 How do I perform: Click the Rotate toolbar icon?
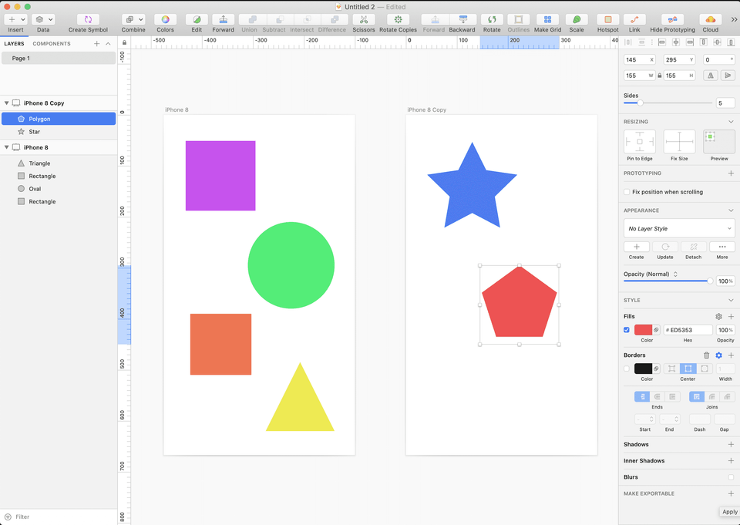(492, 19)
